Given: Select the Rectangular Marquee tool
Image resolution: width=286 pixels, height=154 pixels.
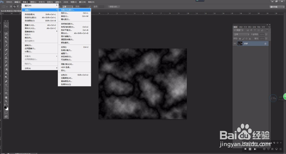Looking at the screenshot, I should coord(6,30).
